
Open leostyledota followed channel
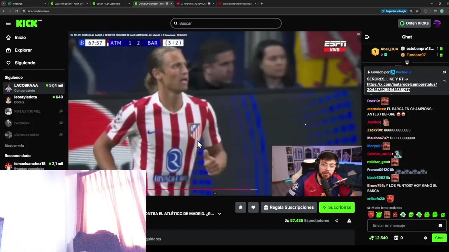34,99
